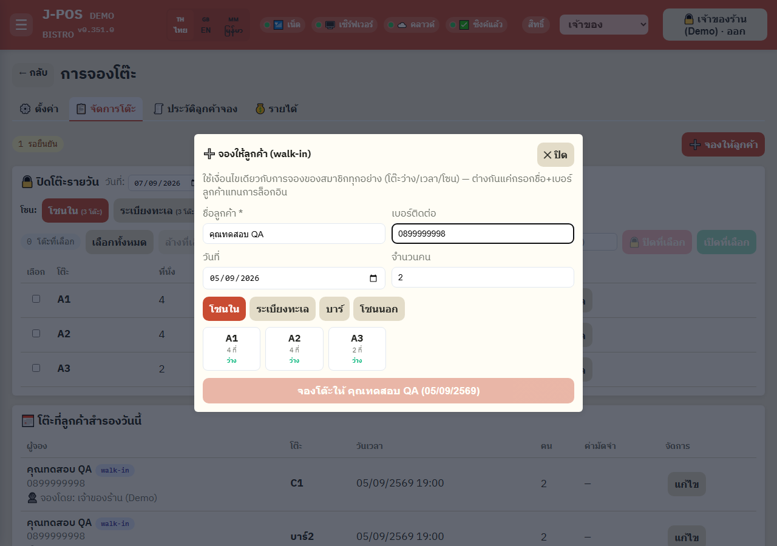Click the ซิงค์แล้ว sync status indicator
Screen dimensions: 777x546
(x=477, y=25)
